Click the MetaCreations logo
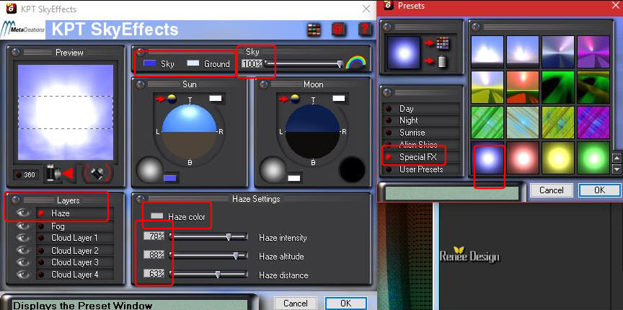Screen dimensions: 623x310 (22, 30)
